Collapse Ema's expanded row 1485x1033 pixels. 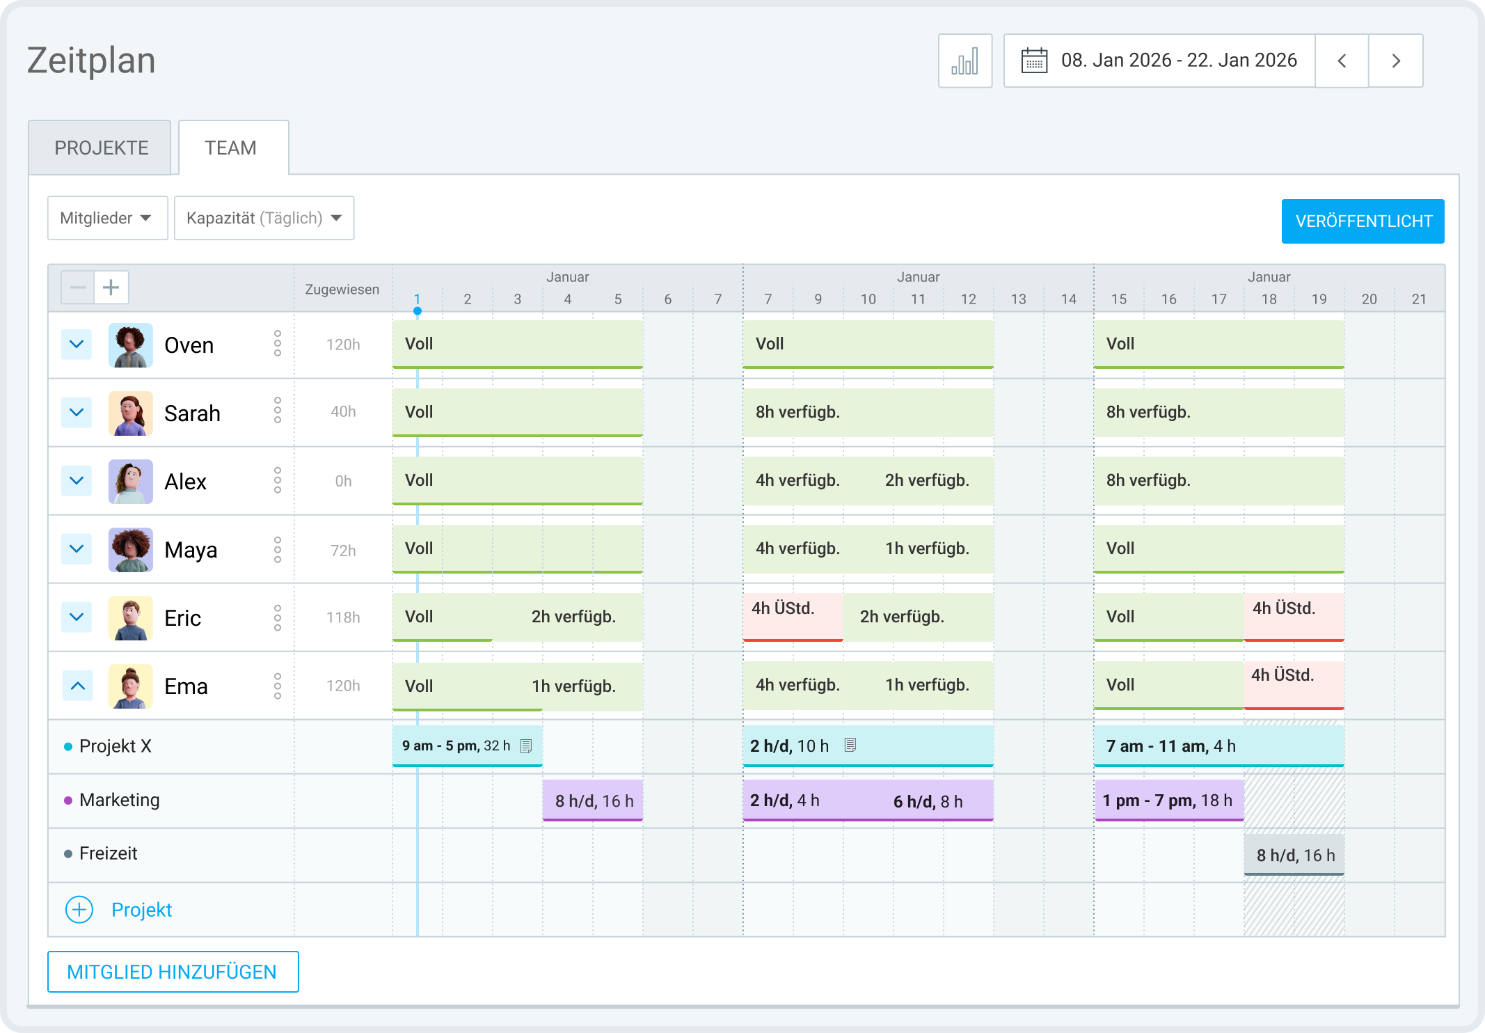pos(78,686)
